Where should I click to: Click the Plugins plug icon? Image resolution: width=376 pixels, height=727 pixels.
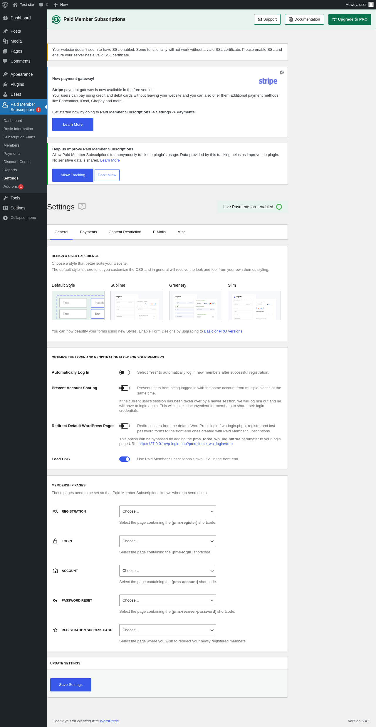click(5, 84)
